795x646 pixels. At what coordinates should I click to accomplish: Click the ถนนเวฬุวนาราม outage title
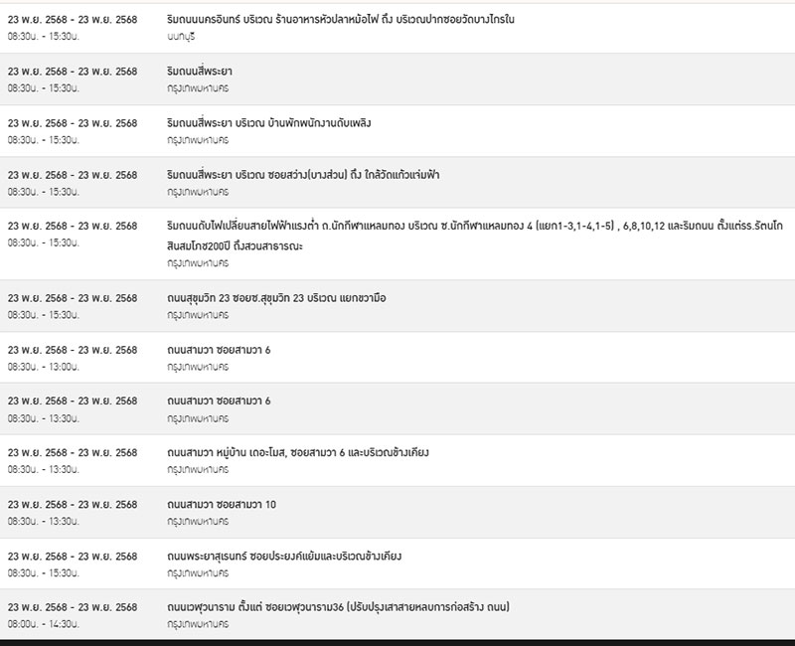pyautogui.click(x=344, y=607)
